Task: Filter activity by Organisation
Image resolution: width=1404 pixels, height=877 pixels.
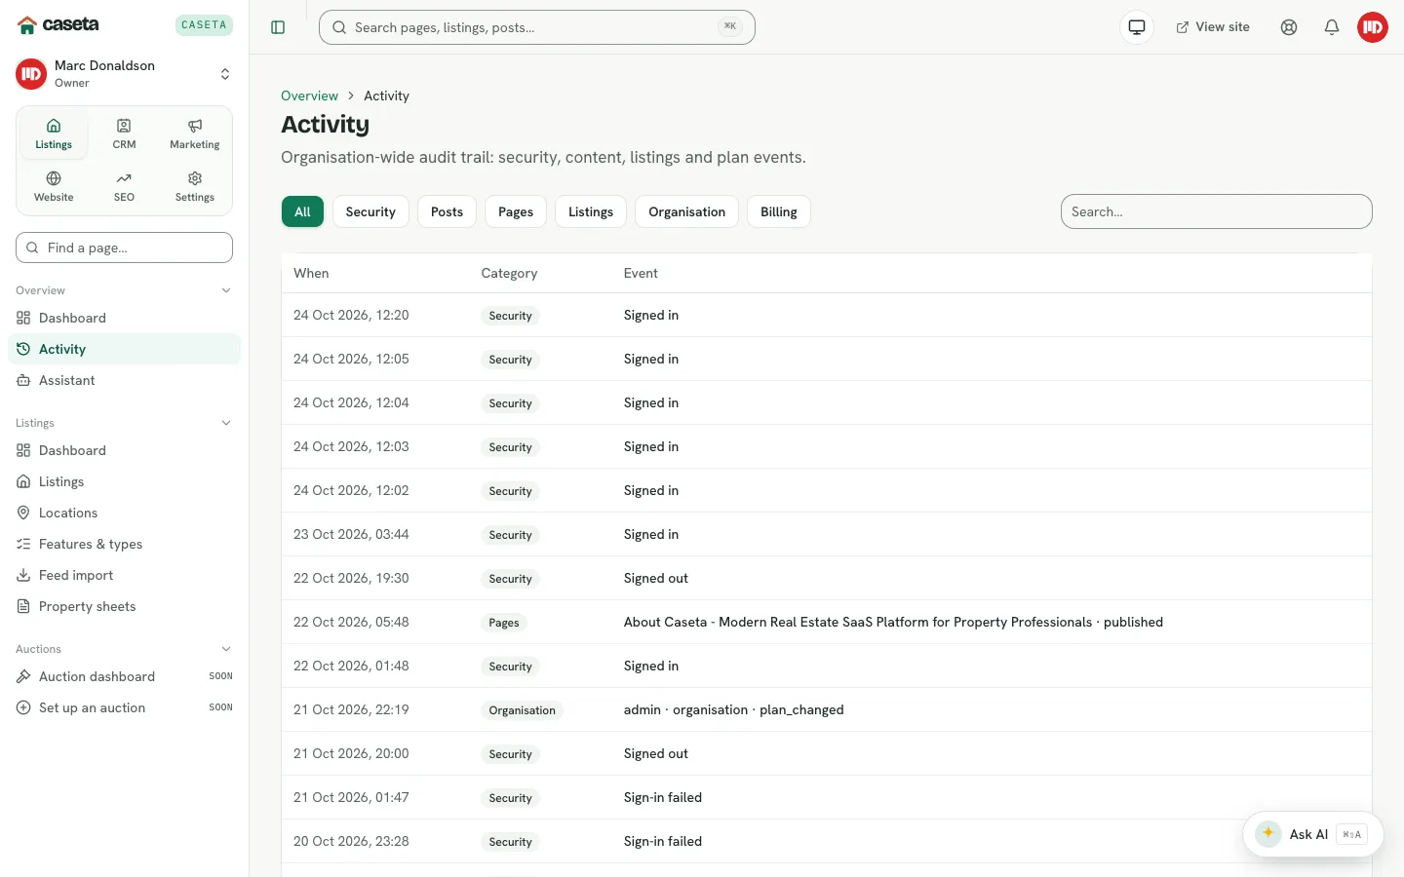Action: [x=686, y=211]
